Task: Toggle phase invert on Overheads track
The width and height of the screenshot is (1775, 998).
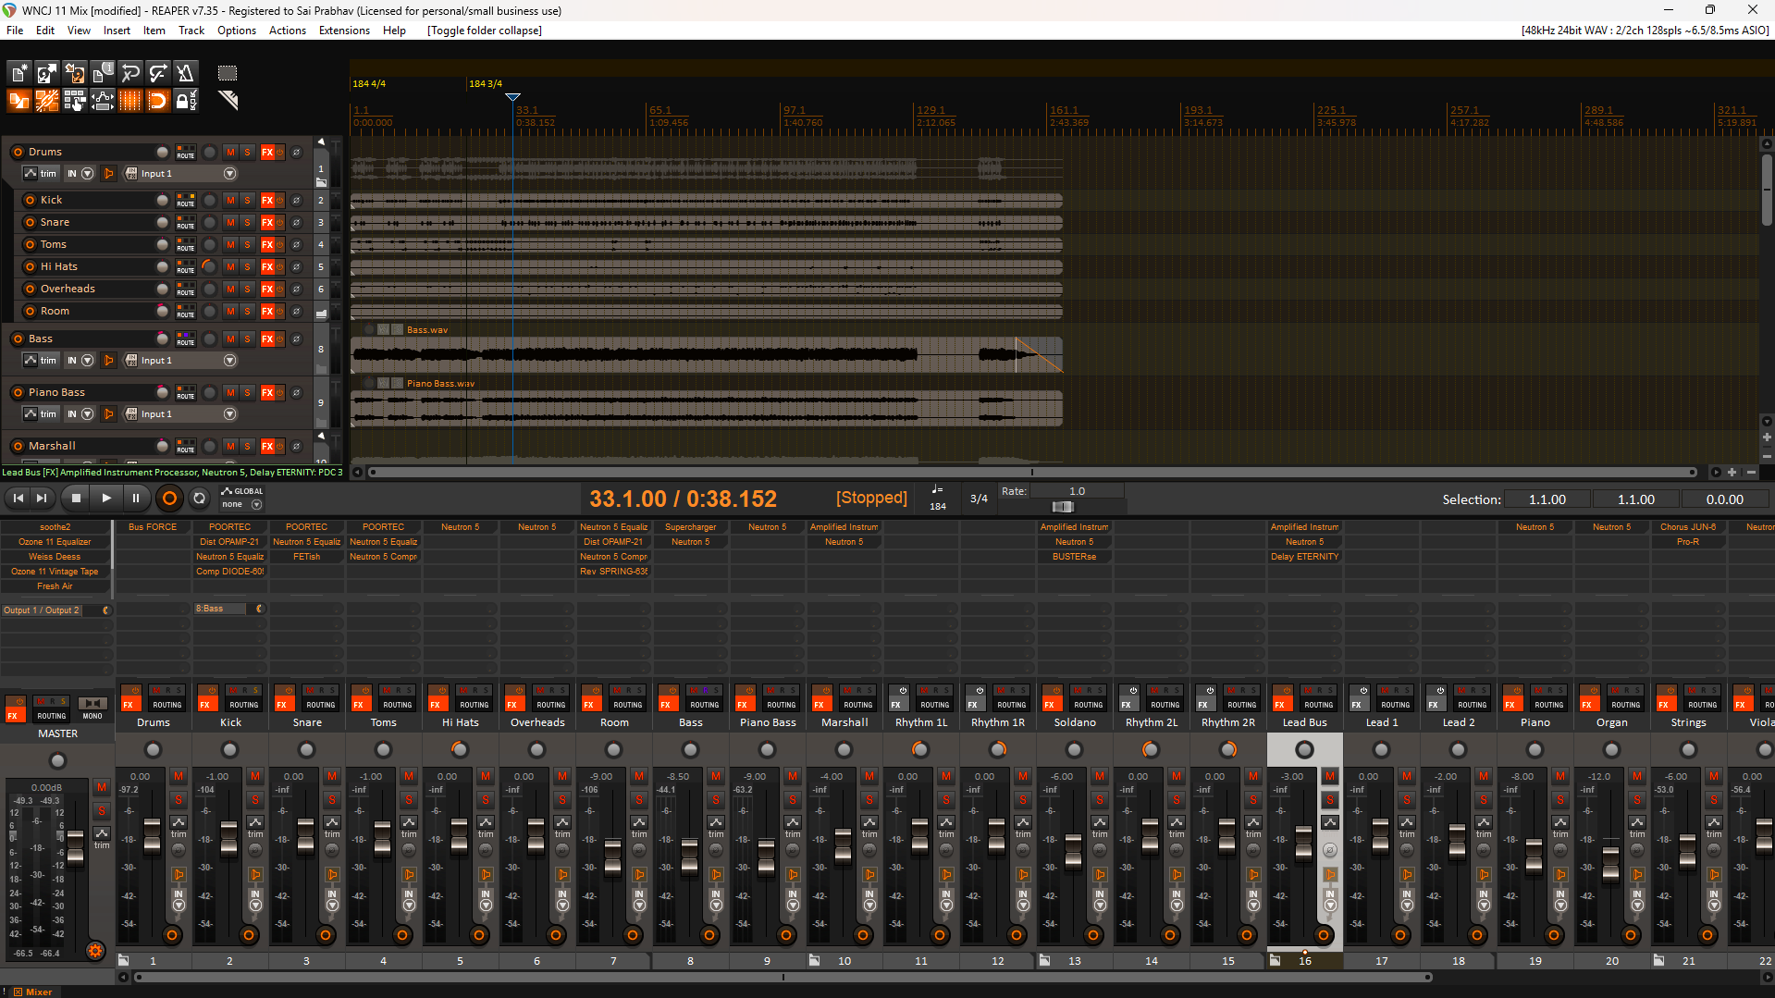Action: point(297,289)
